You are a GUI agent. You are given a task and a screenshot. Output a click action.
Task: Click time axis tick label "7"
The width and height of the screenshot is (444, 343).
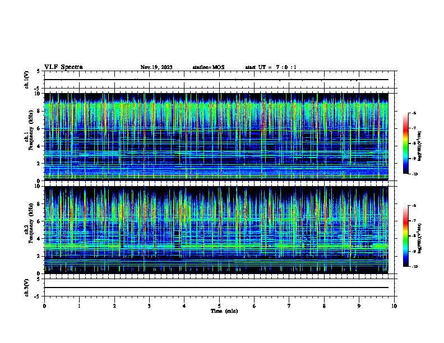point(289,306)
